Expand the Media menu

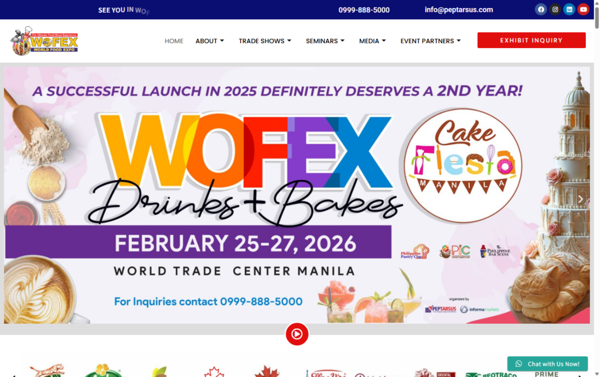point(372,41)
